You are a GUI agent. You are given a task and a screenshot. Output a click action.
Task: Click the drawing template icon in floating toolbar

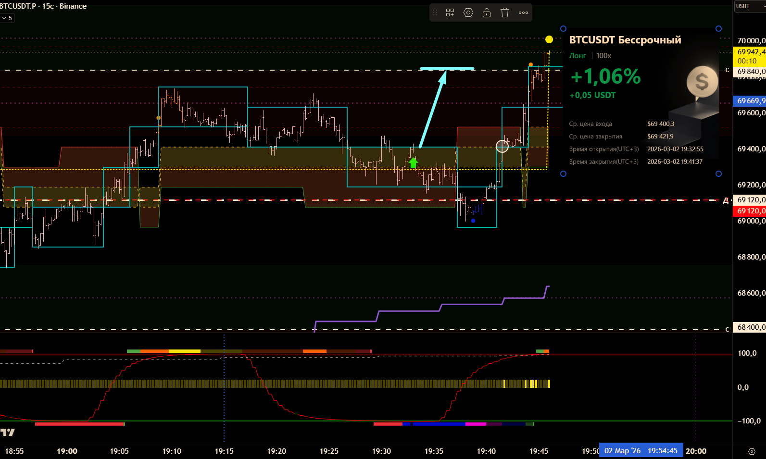pyautogui.click(x=450, y=13)
